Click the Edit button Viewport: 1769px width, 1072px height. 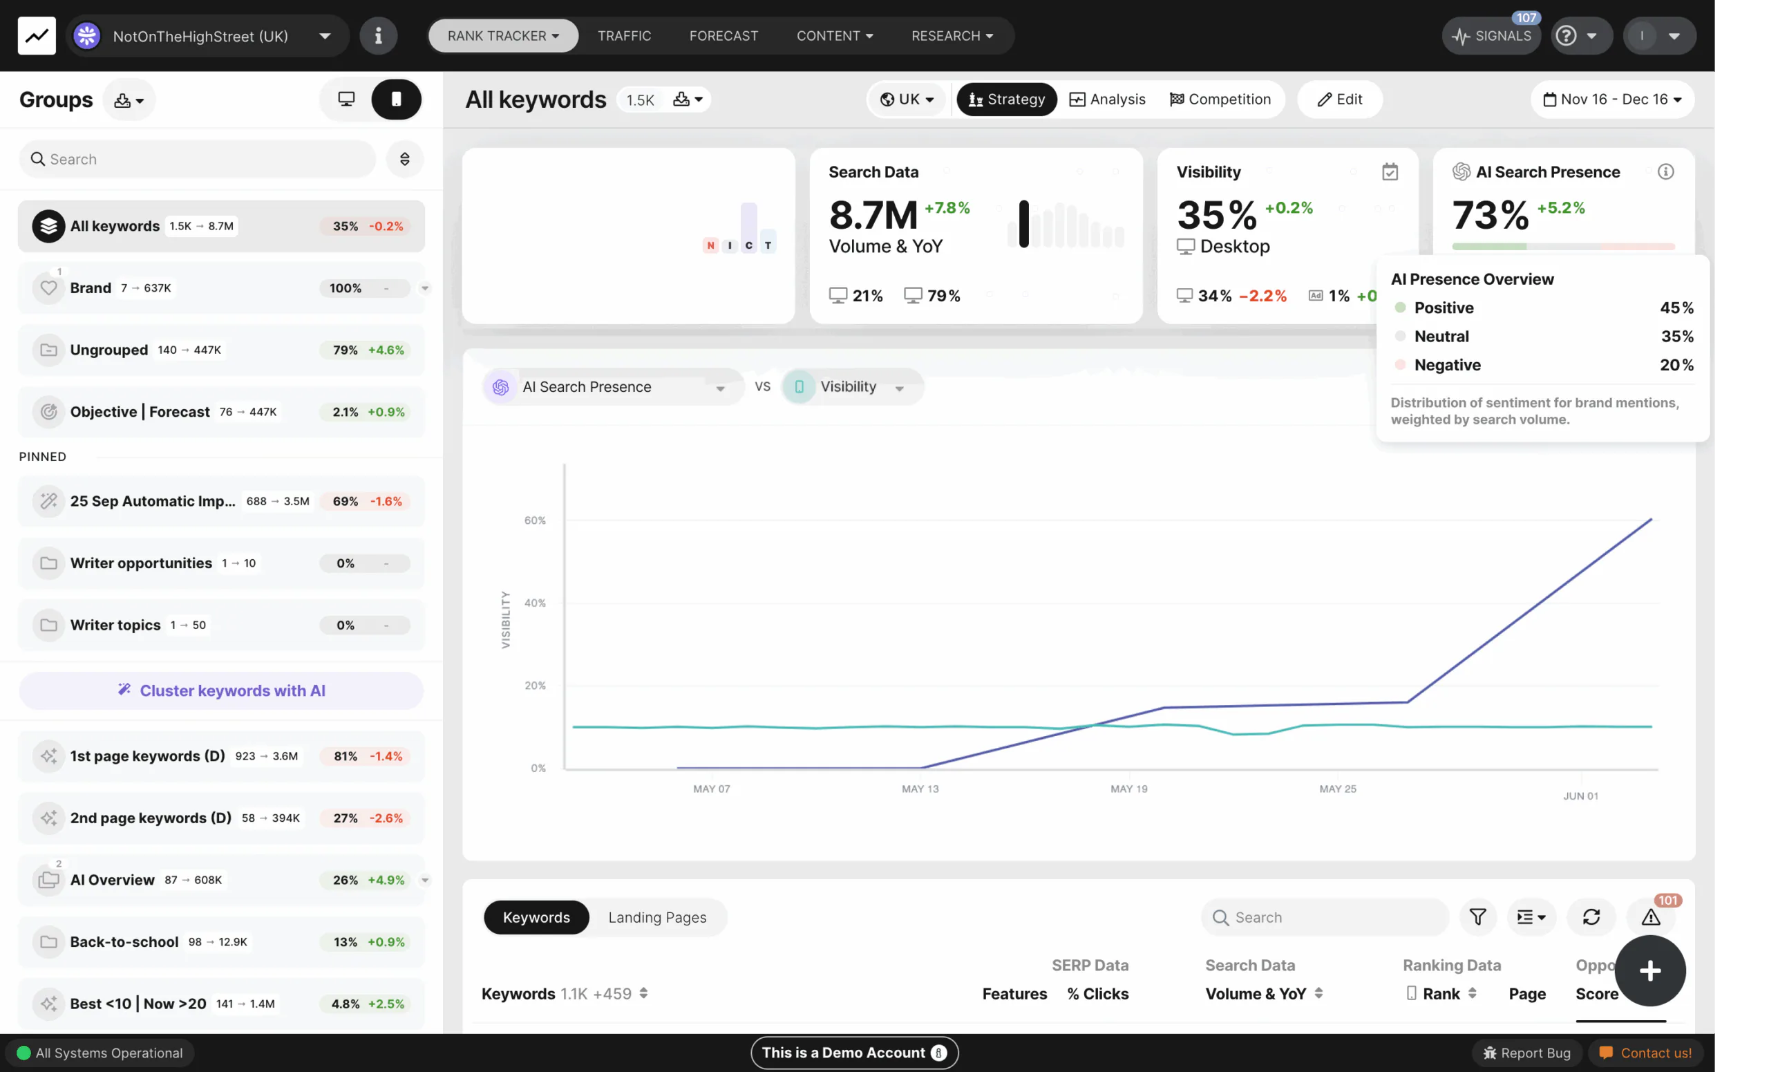(1340, 99)
